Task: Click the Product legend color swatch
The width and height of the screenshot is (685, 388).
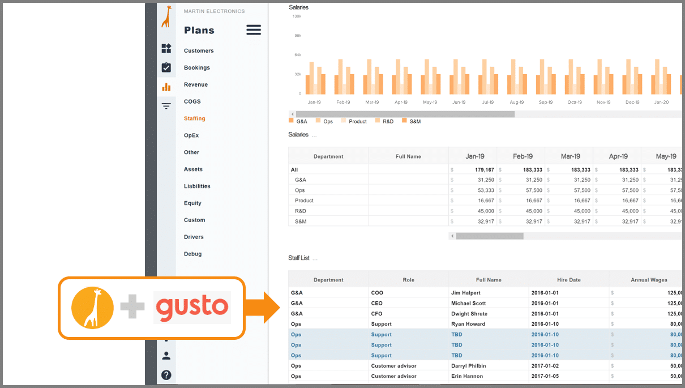Action: pos(343,121)
